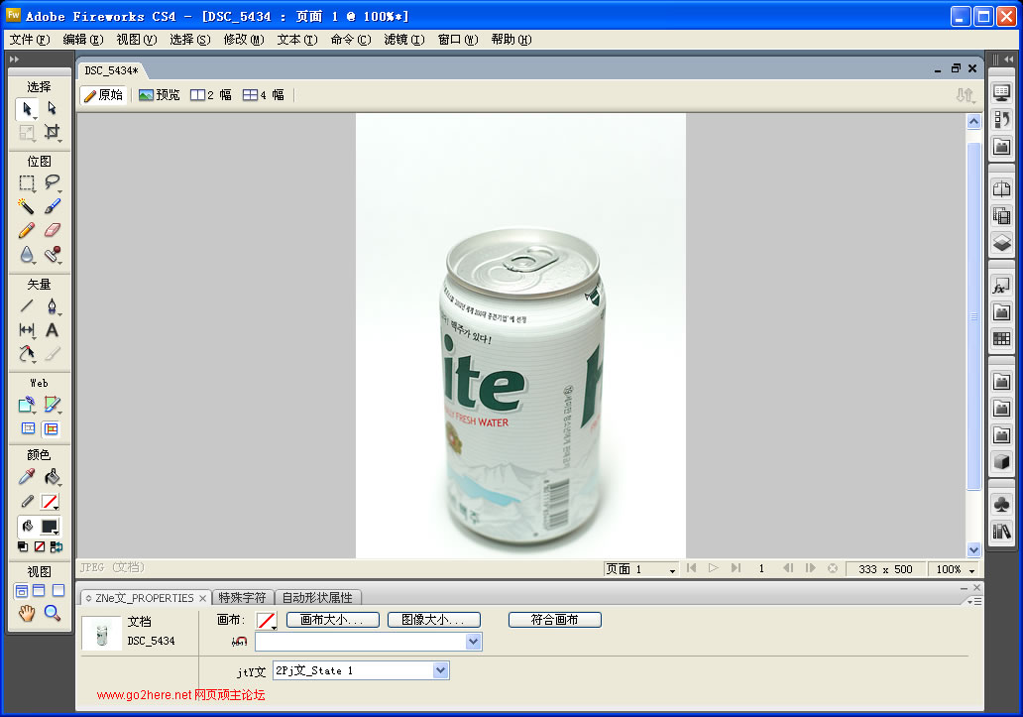
Task: Open the 文件 menu
Action: coord(30,40)
